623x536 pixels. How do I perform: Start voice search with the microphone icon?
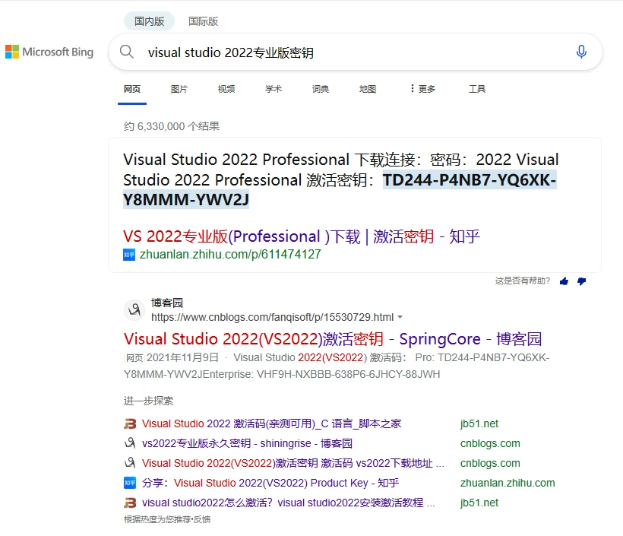(x=581, y=52)
